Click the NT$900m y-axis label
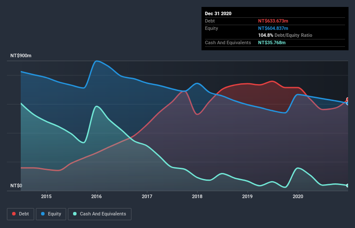355x228 pixels. click(21, 55)
